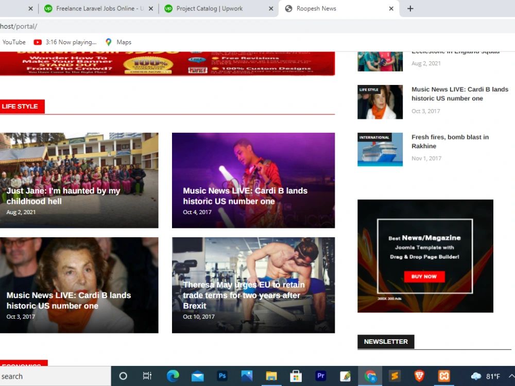Open purple Cardi B article dated Oct 4

pos(253,180)
